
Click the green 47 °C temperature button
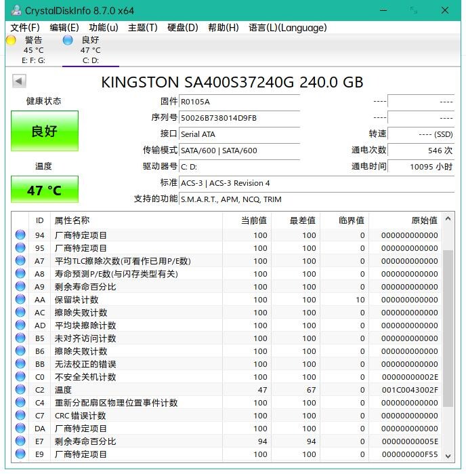(45, 190)
